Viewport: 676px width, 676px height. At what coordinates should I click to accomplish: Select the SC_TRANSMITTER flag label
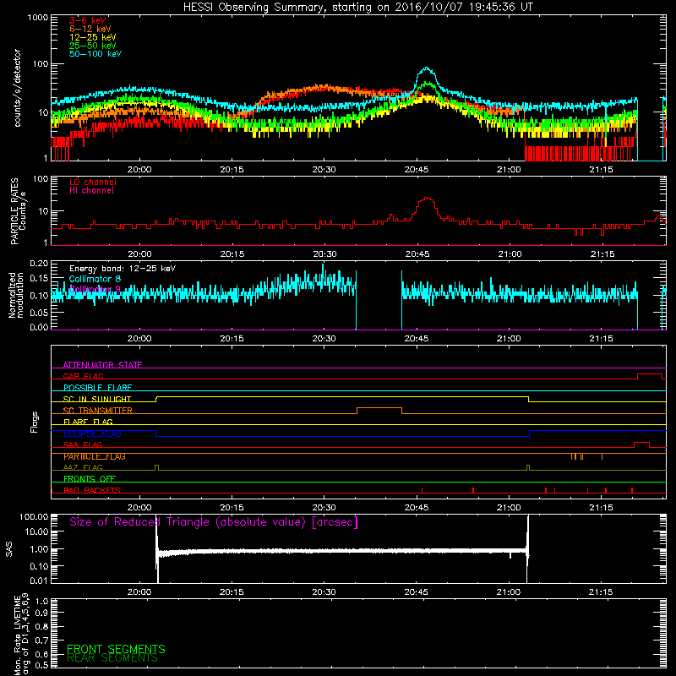(x=98, y=411)
